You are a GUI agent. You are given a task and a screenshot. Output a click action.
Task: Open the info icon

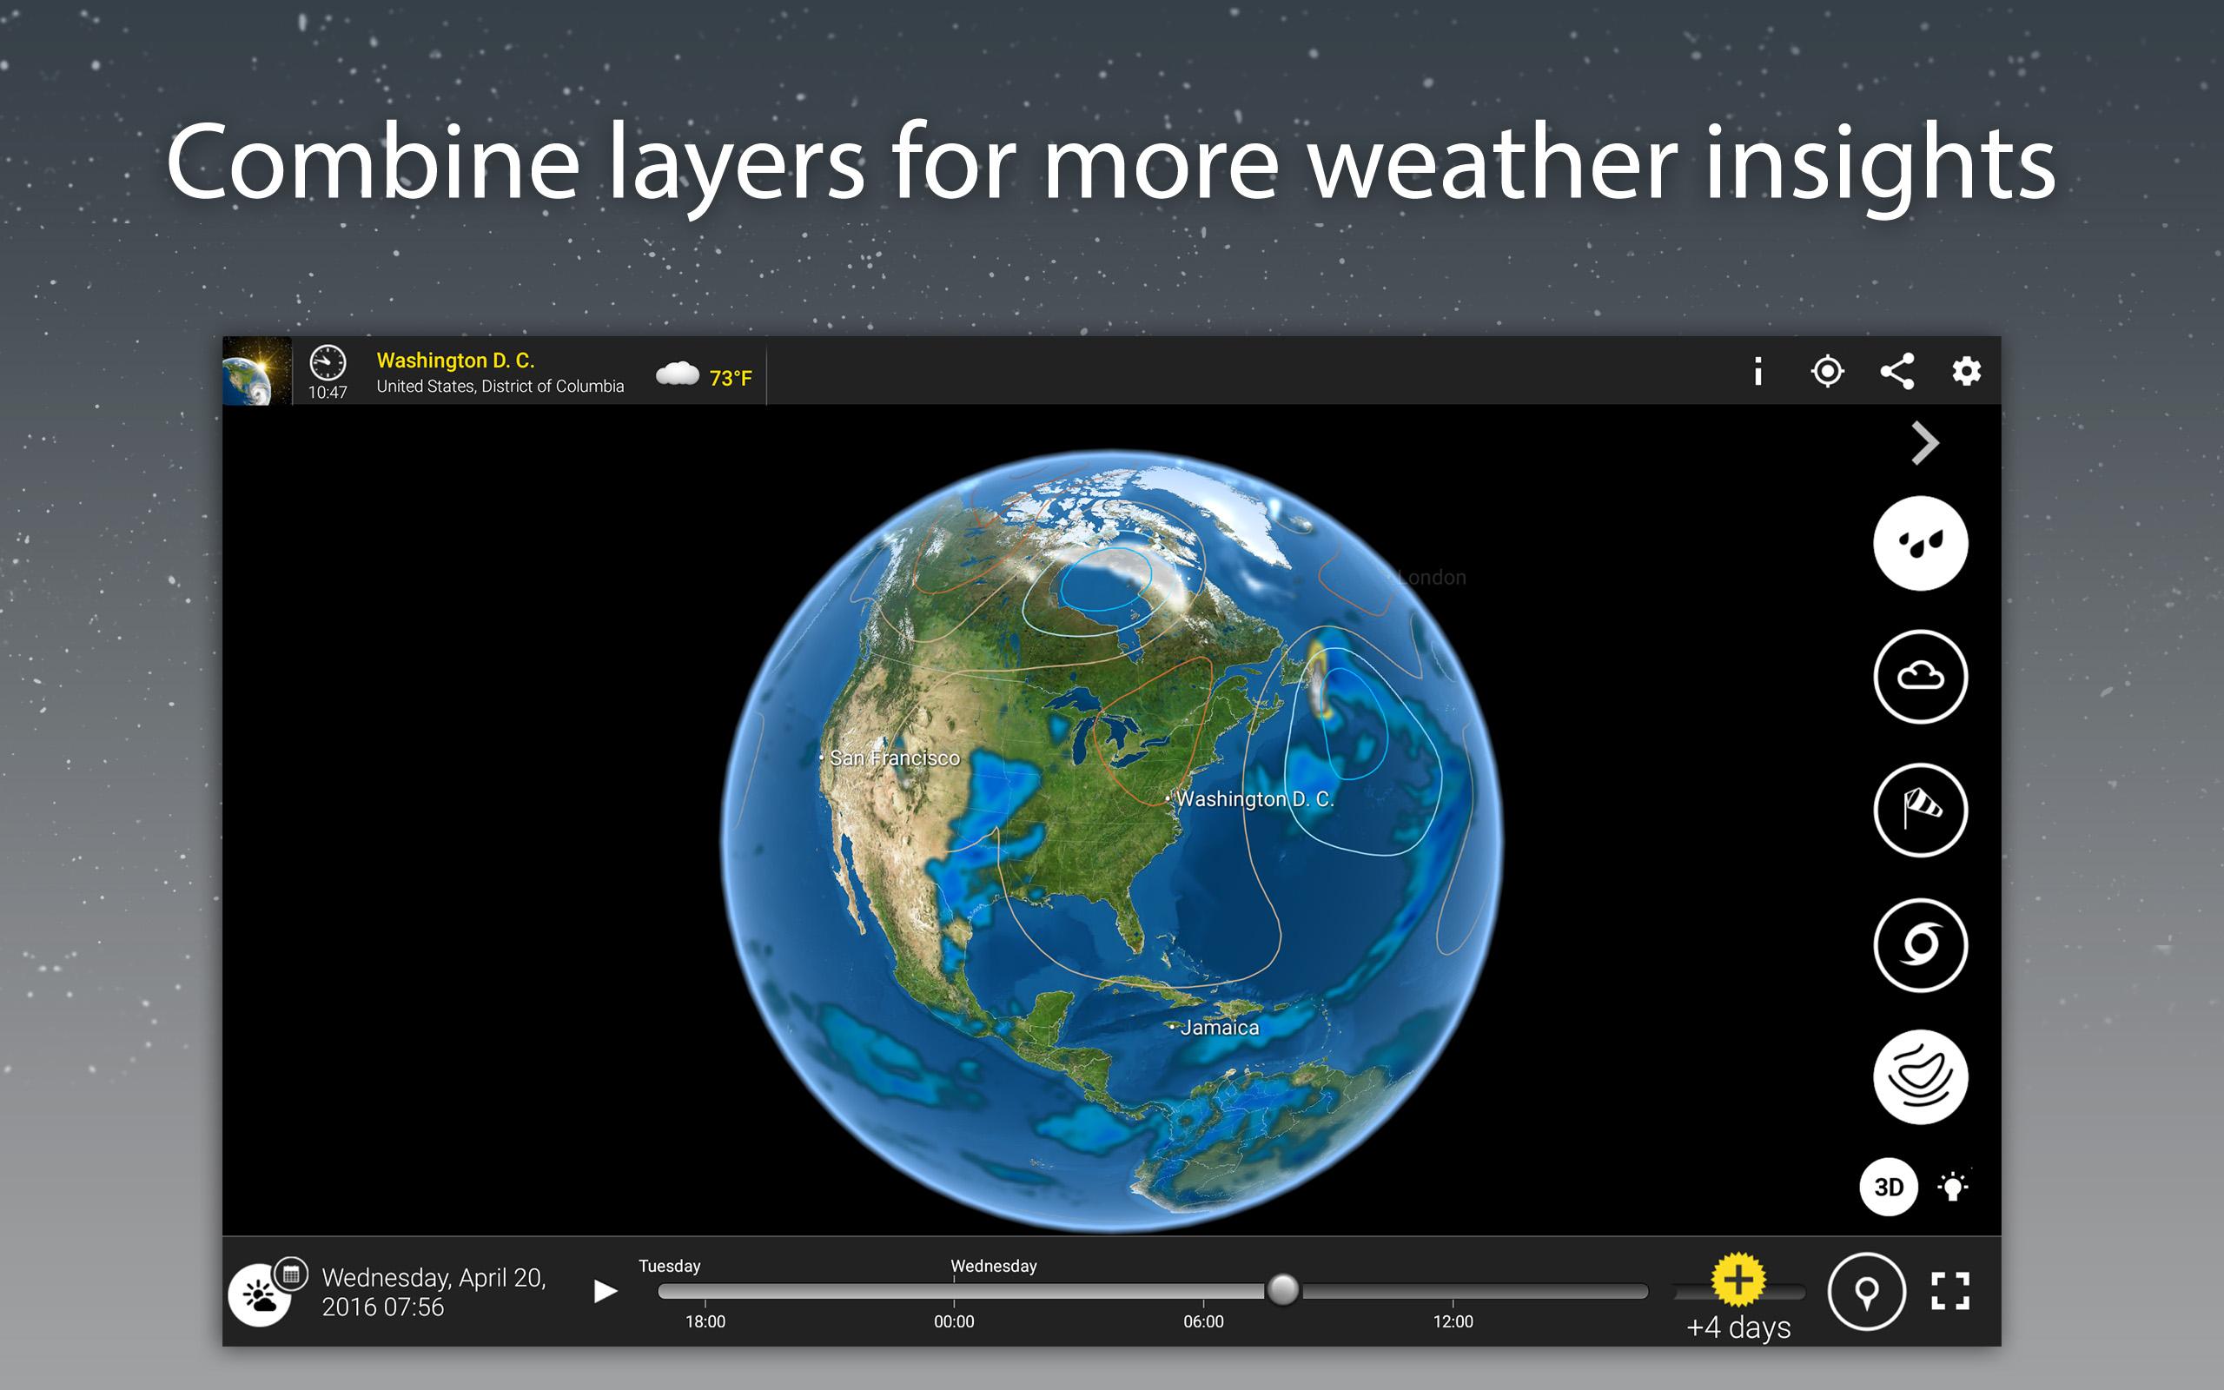(x=1758, y=372)
